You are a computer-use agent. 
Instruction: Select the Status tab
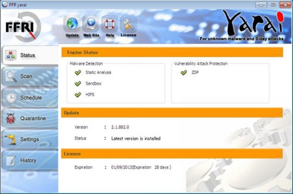pos(29,55)
